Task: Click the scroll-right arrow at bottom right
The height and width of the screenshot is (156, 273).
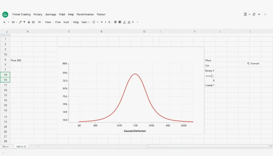Action: 271,146
